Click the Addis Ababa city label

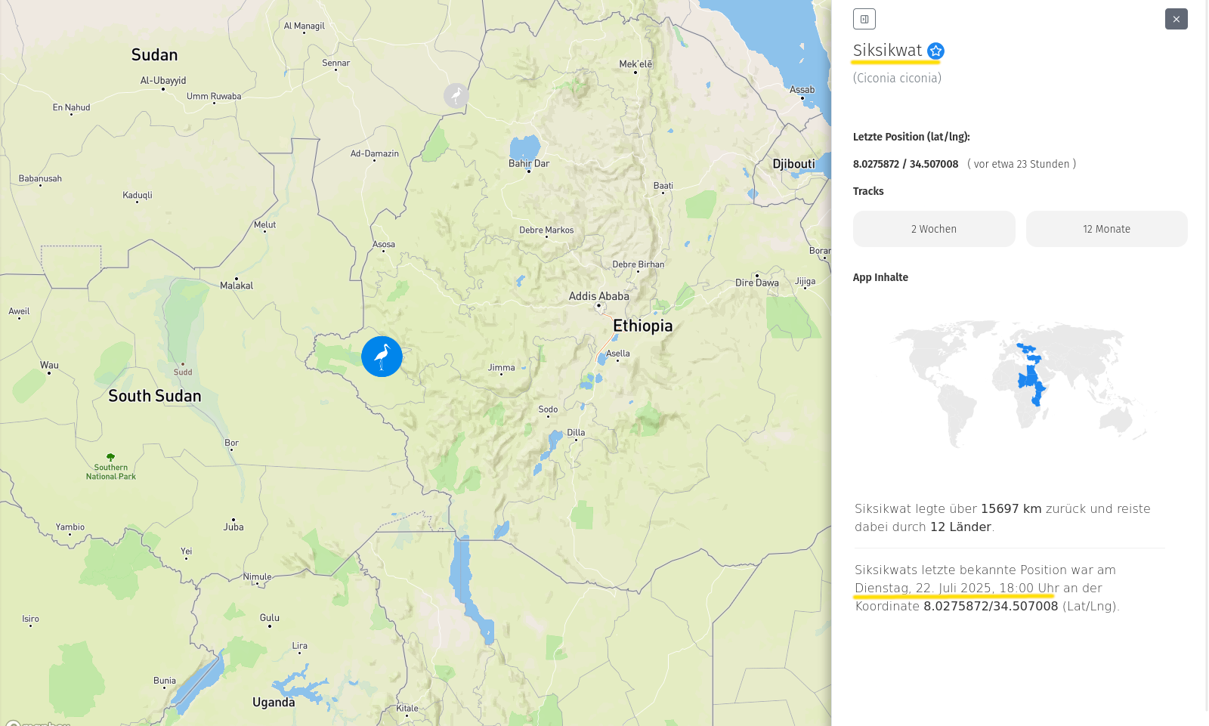(x=598, y=296)
